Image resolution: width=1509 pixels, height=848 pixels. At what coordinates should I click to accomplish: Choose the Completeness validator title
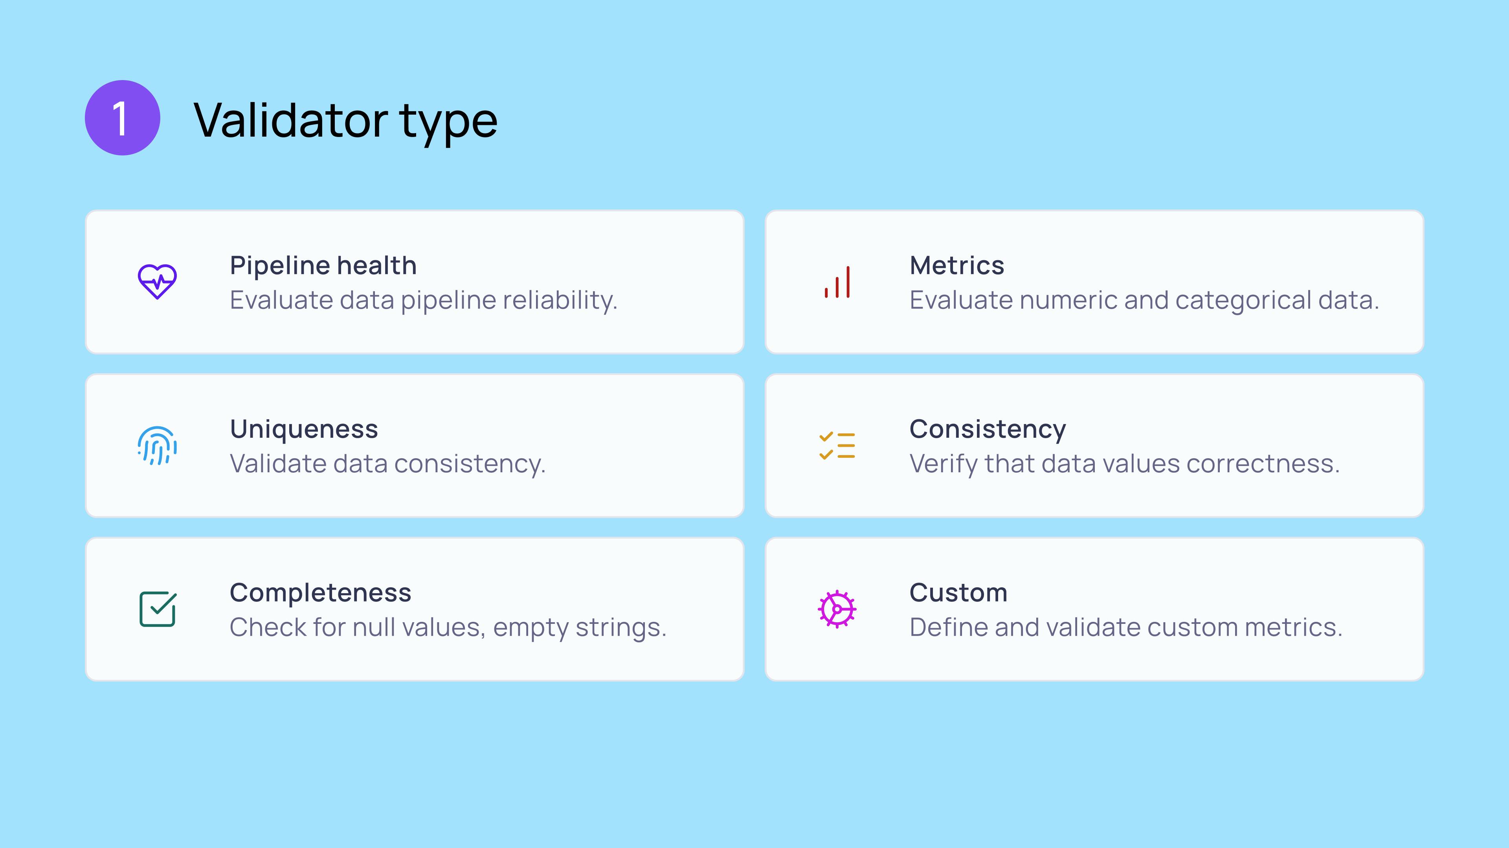click(320, 592)
